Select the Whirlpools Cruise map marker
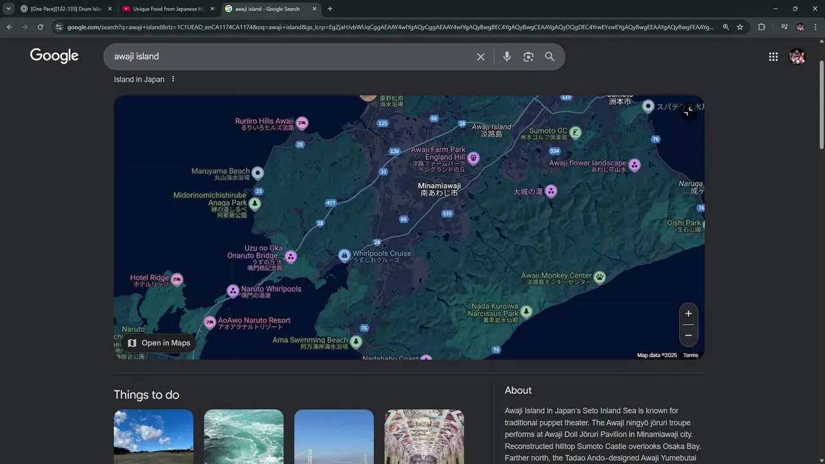Viewport: 825px width, 464px height. 344,256
